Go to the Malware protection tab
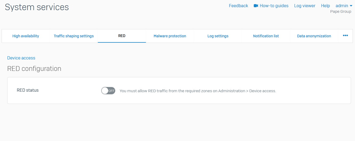355x141 pixels. (170, 36)
